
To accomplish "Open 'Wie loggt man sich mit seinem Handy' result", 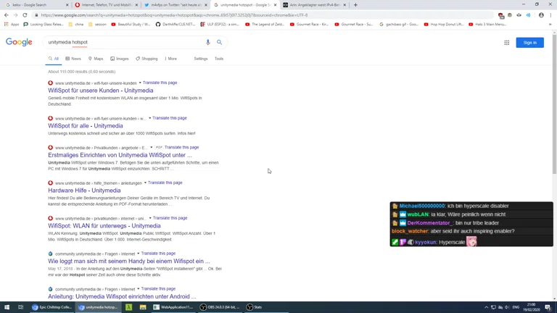I will point(128,261).
